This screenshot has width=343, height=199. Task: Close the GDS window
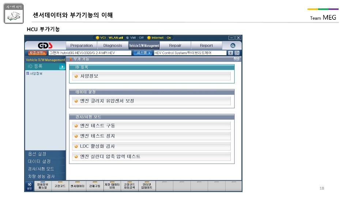tap(238, 38)
